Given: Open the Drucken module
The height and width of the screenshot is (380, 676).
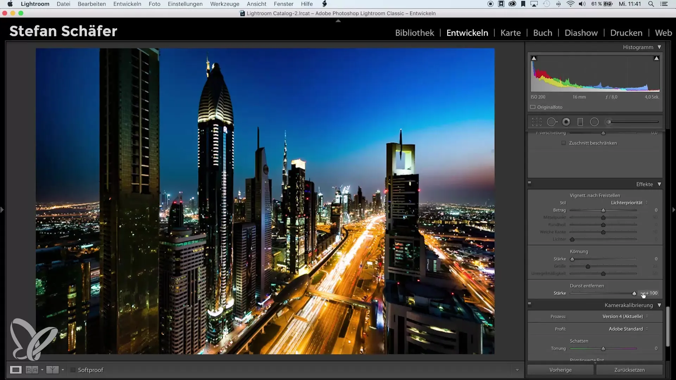Looking at the screenshot, I should click(x=626, y=33).
